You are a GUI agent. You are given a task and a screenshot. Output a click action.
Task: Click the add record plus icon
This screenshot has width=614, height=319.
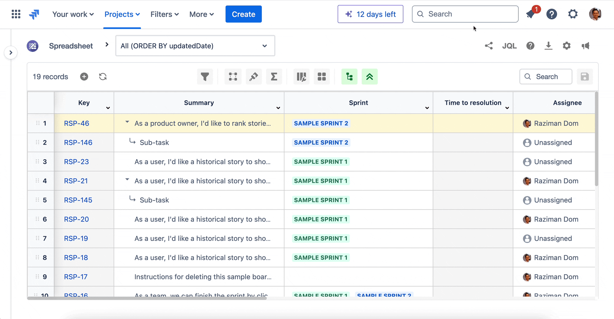pos(84,77)
